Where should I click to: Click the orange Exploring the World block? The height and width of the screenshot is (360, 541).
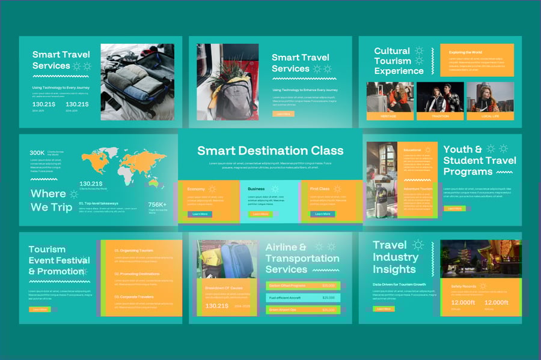477,60
